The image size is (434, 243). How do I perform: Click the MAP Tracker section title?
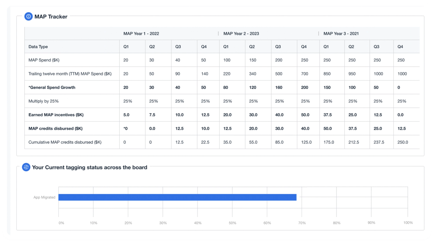[51, 16]
